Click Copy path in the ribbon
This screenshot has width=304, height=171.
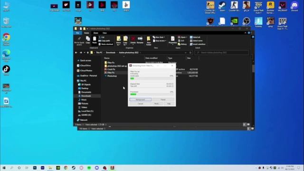(104, 41)
